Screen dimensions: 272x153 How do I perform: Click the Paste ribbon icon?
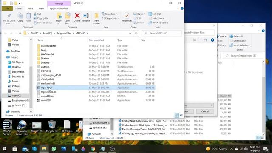pos(28,17)
